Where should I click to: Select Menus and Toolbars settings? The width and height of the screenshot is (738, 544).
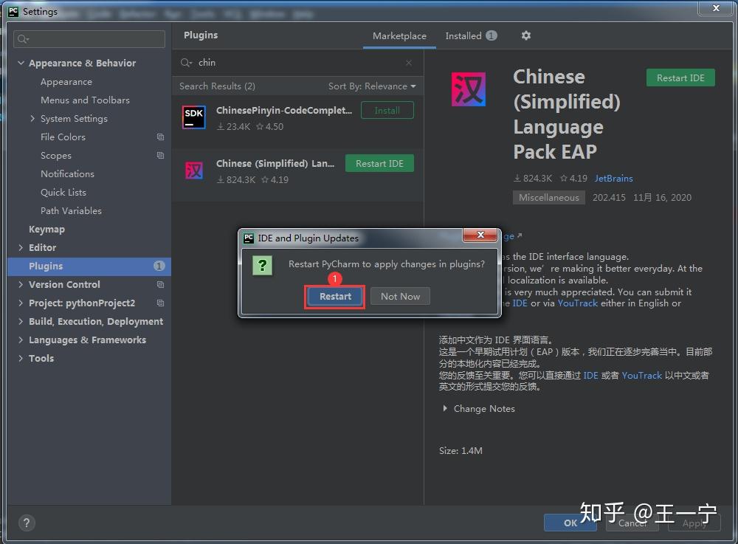pos(85,100)
